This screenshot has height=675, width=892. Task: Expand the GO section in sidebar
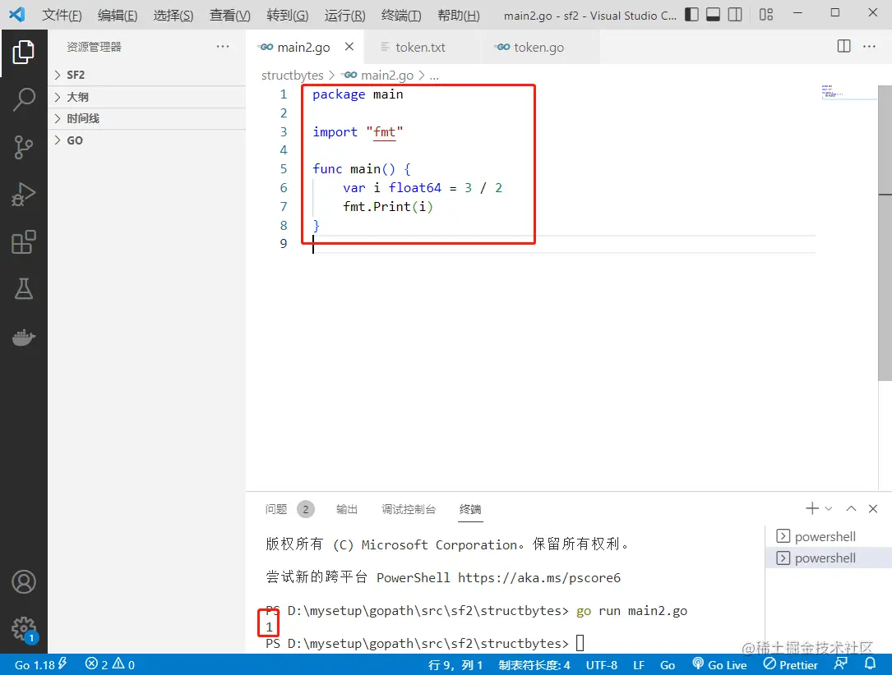tap(147, 140)
